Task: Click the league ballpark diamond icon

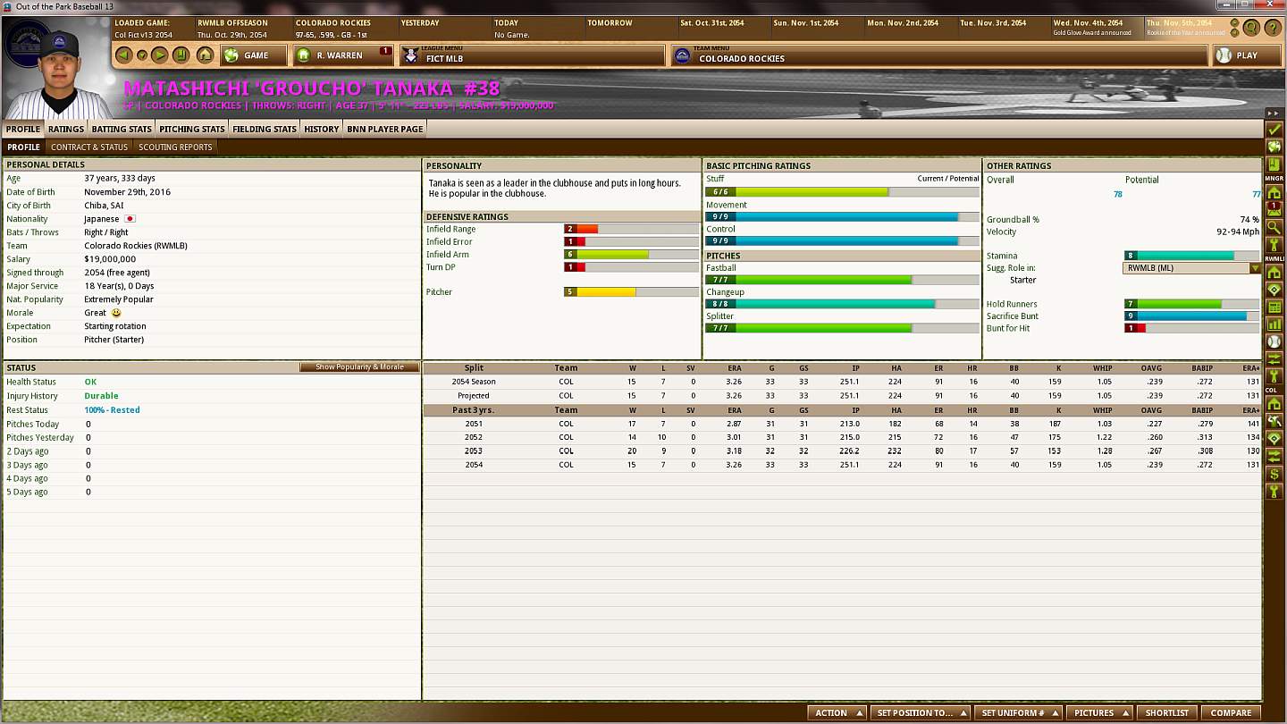Action: pos(1274,290)
